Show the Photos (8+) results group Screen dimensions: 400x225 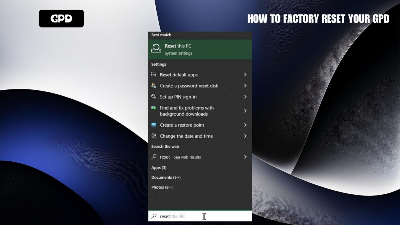pos(162,187)
